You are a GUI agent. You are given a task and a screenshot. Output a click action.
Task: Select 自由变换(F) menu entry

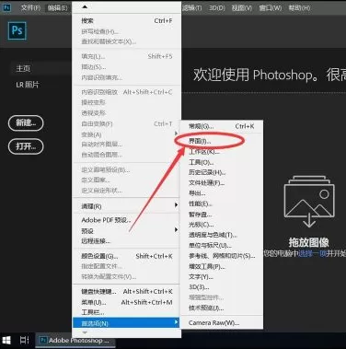(126, 124)
